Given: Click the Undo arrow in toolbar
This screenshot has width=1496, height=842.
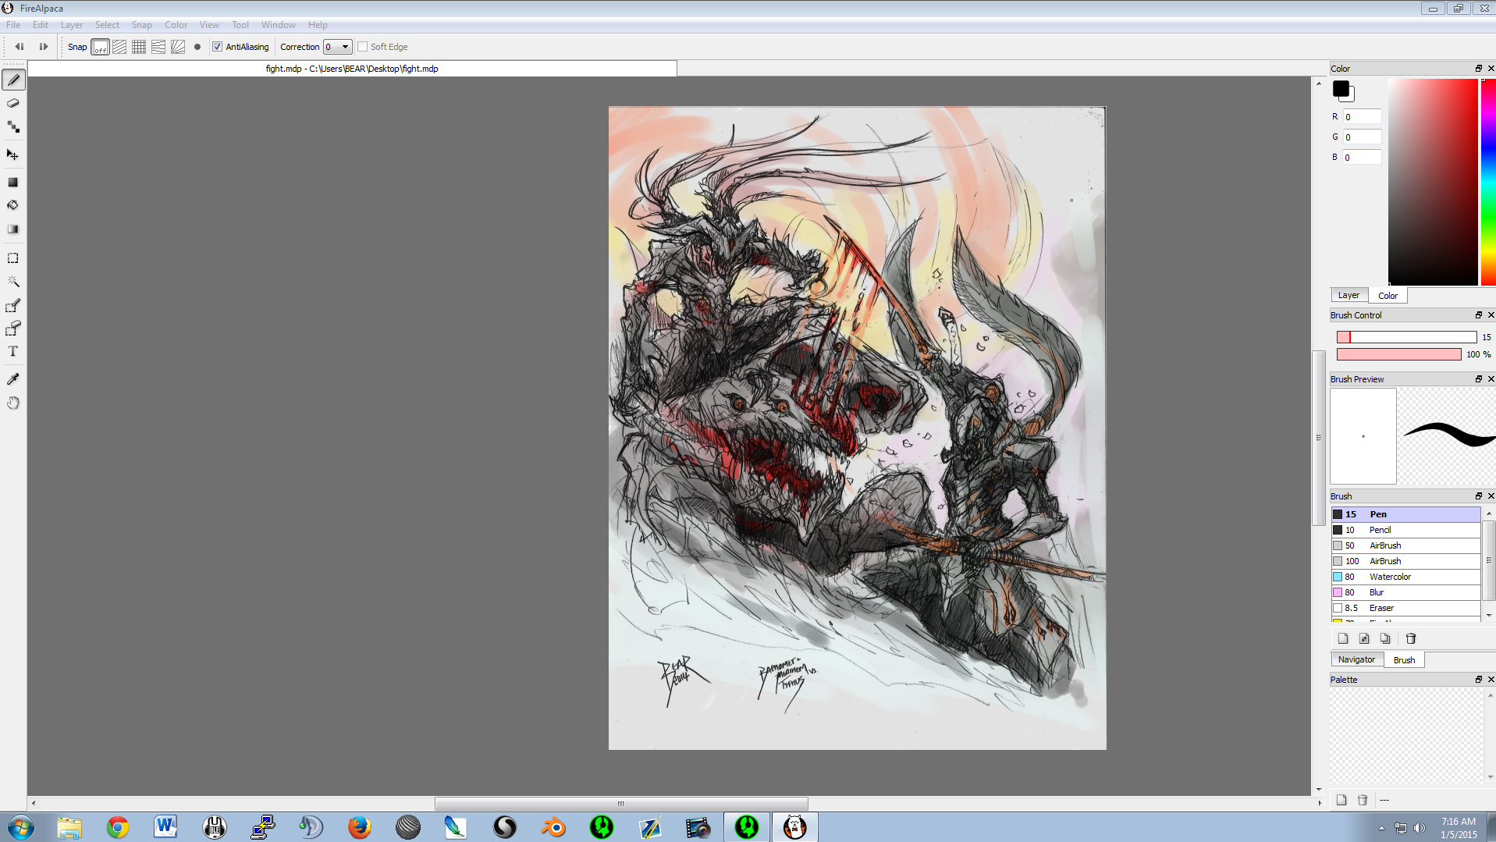Looking at the screenshot, I should tap(20, 47).
